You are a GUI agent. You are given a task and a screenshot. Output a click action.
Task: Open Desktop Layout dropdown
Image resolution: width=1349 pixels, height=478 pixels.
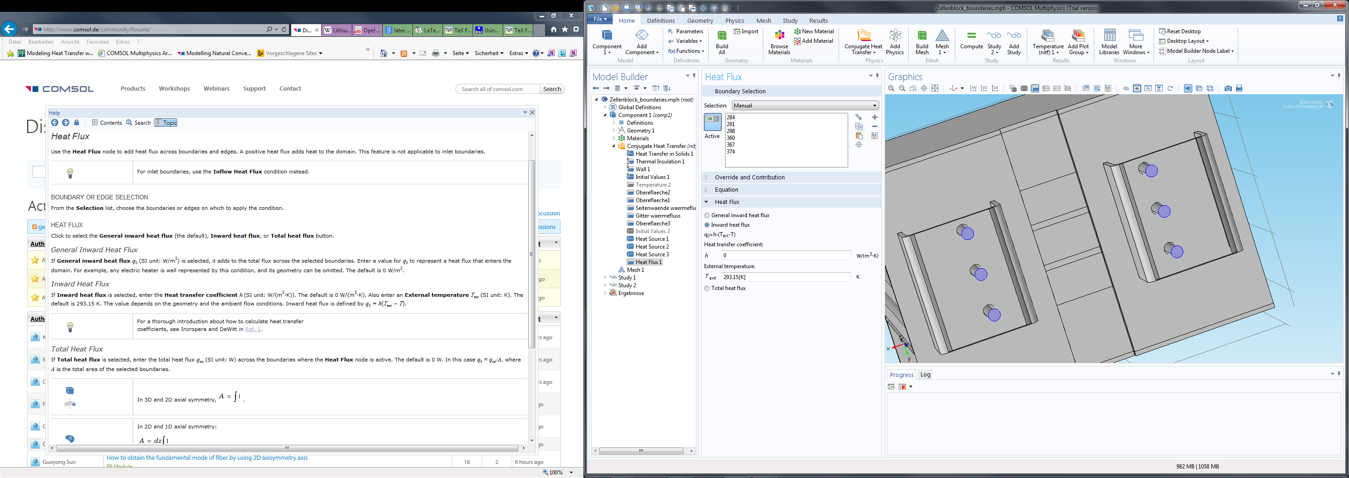pos(1184,41)
